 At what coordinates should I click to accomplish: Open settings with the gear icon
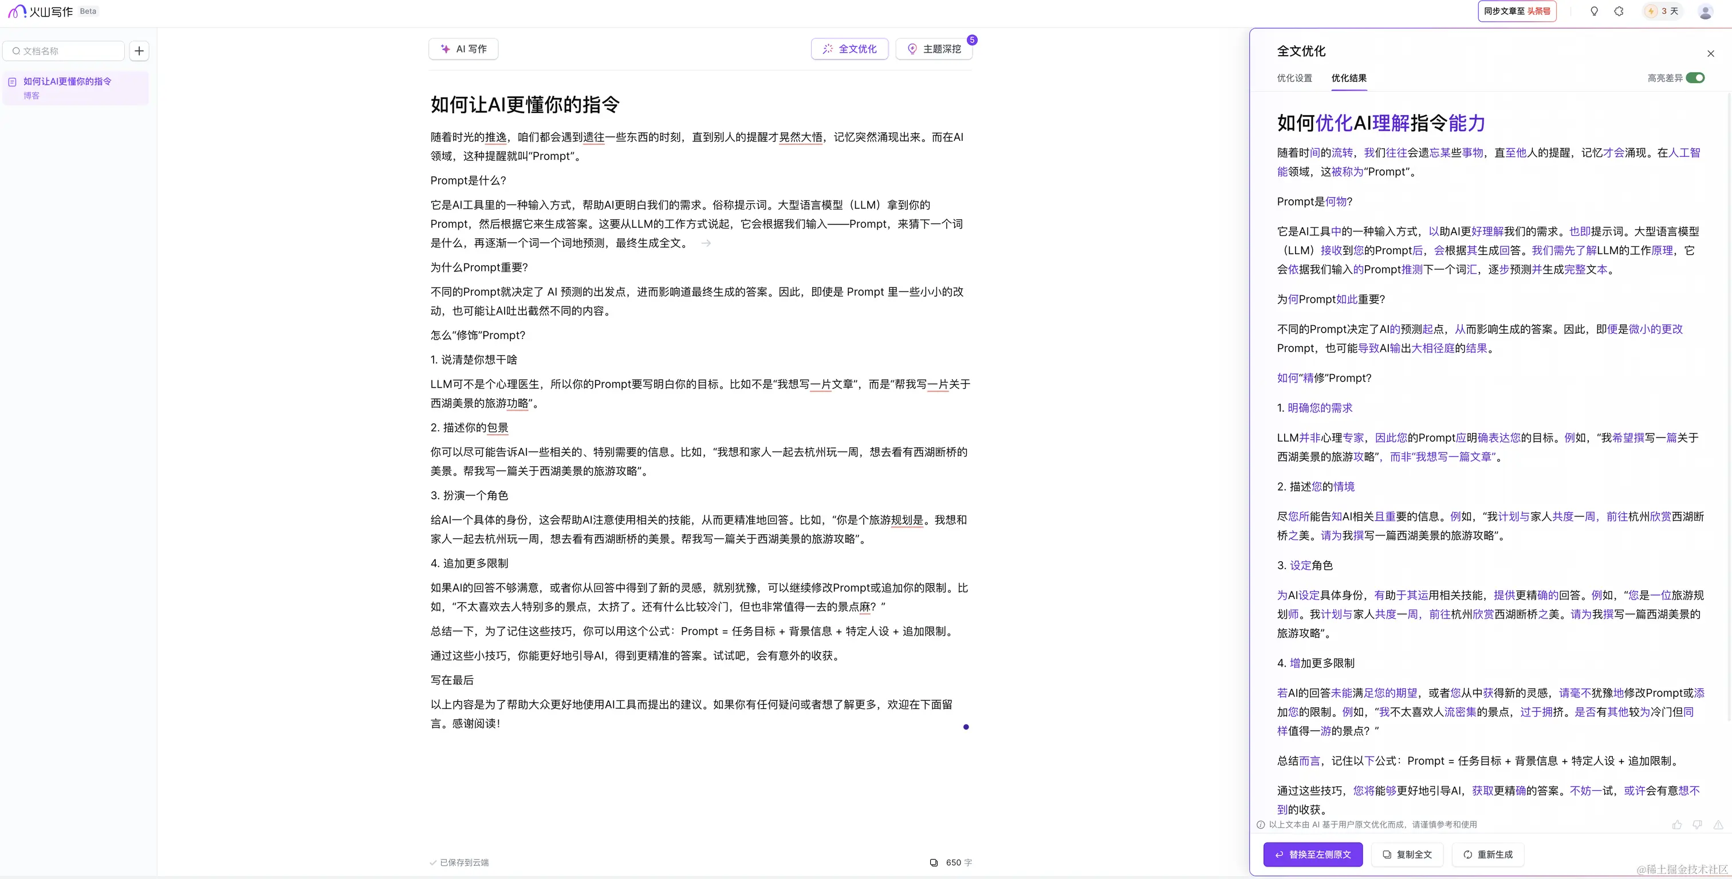pyautogui.click(x=1620, y=11)
